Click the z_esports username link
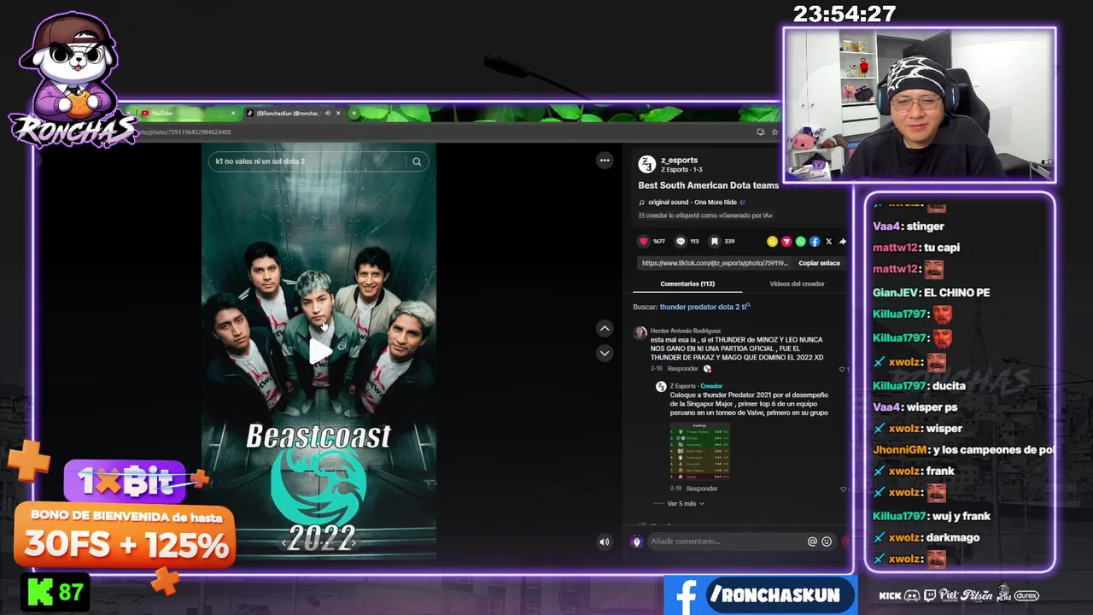This screenshot has width=1093, height=615. point(679,160)
